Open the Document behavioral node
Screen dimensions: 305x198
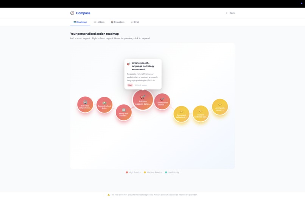182,114
